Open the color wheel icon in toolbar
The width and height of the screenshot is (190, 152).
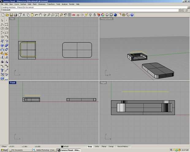(103, 15)
